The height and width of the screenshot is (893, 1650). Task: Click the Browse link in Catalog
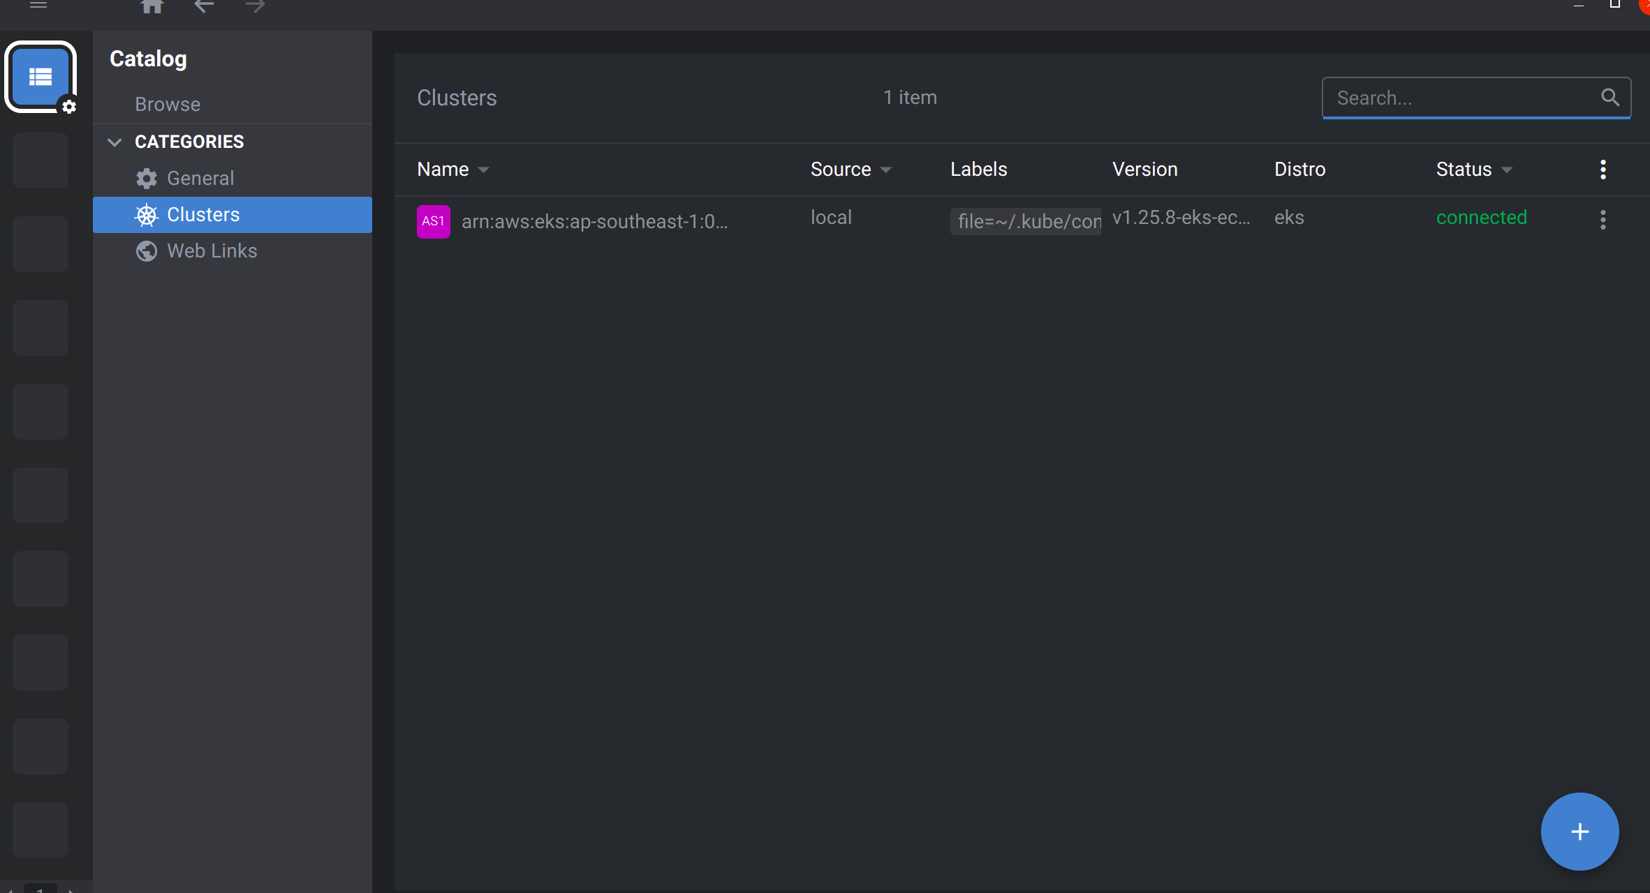pos(168,105)
